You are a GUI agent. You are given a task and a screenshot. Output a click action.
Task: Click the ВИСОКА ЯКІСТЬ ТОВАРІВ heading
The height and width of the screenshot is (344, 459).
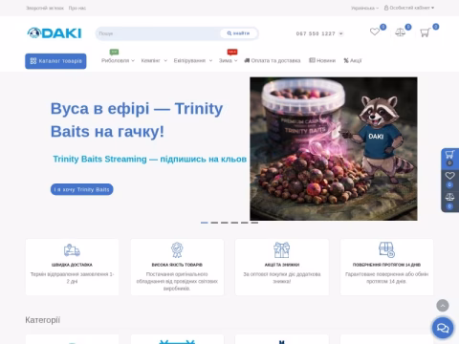[x=177, y=265]
